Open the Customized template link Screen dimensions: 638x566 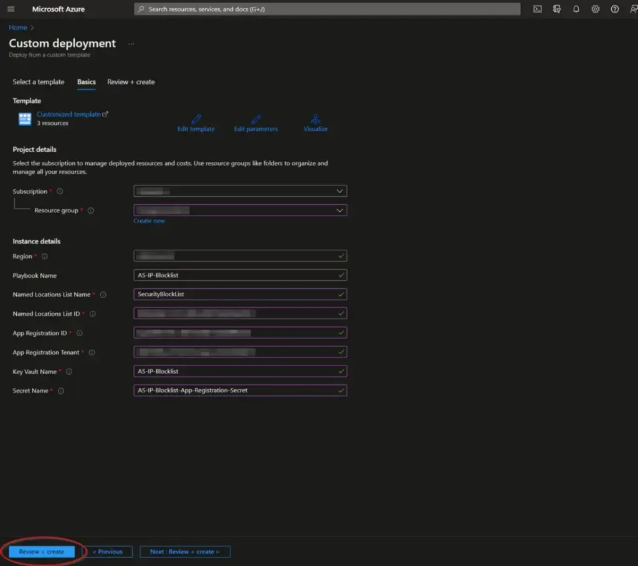coord(69,115)
